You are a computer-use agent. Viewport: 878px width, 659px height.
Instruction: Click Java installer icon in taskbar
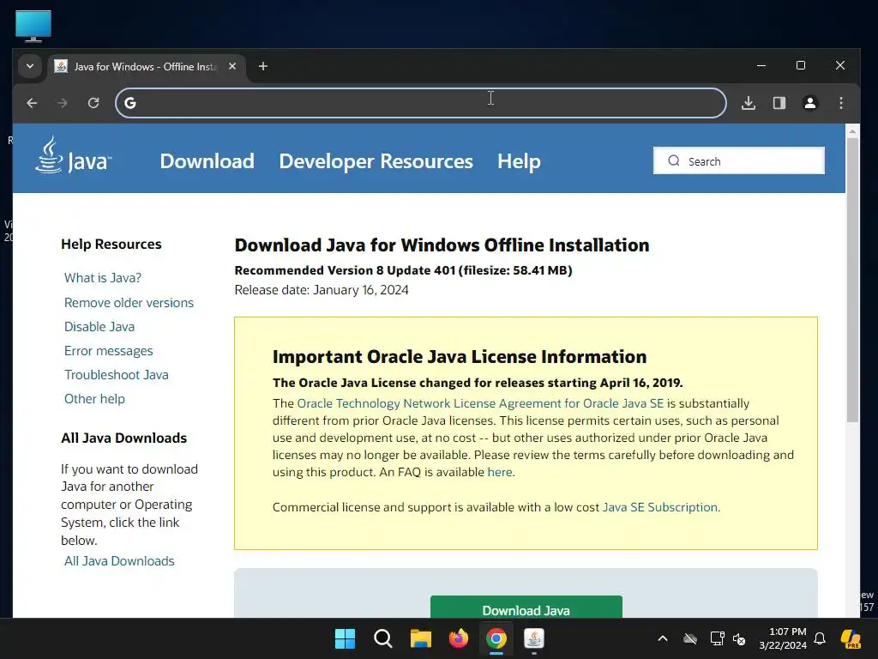[x=534, y=638]
